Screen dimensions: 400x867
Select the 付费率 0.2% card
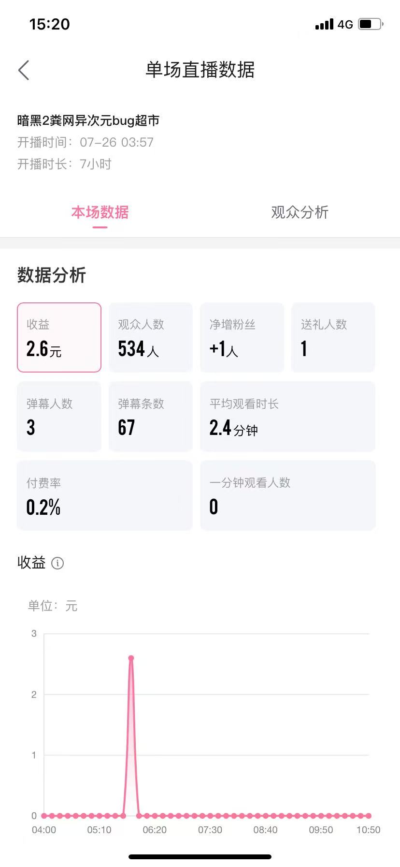coord(105,495)
